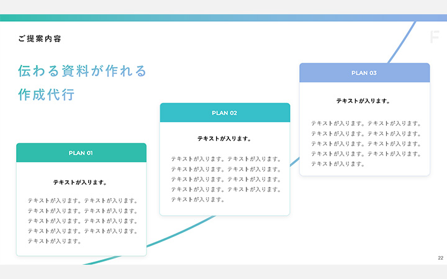
Task: Click the ご提案内容 section heading
Action: (x=40, y=39)
